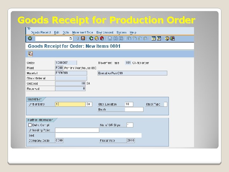
Task: Click the Save floppy disk icon
Action: coord(83,38)
